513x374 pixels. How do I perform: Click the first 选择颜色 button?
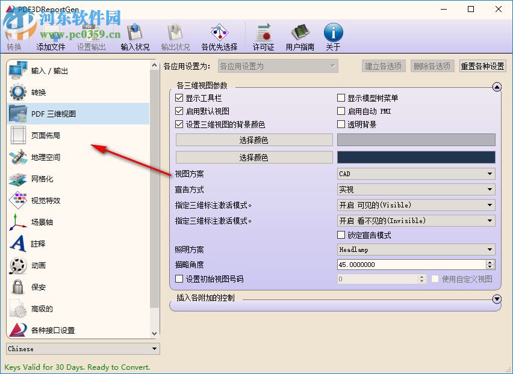254,139
